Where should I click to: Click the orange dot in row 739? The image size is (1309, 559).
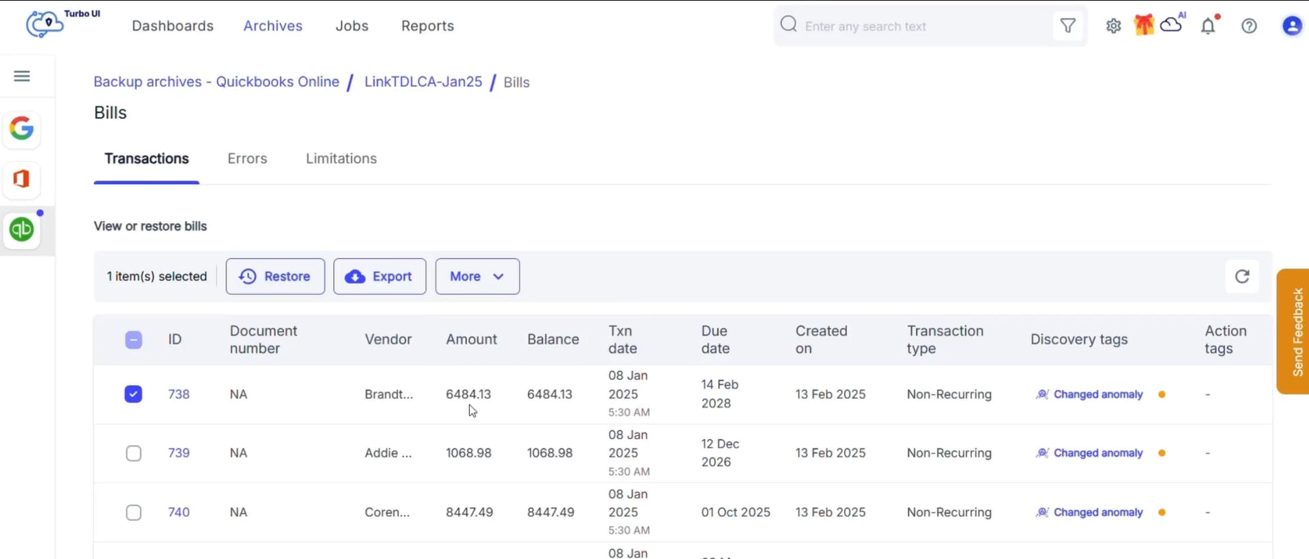[1162, 453]
